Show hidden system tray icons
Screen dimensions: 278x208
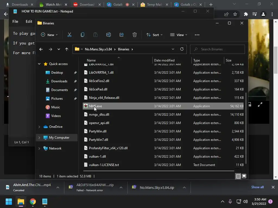coord(223,201)
